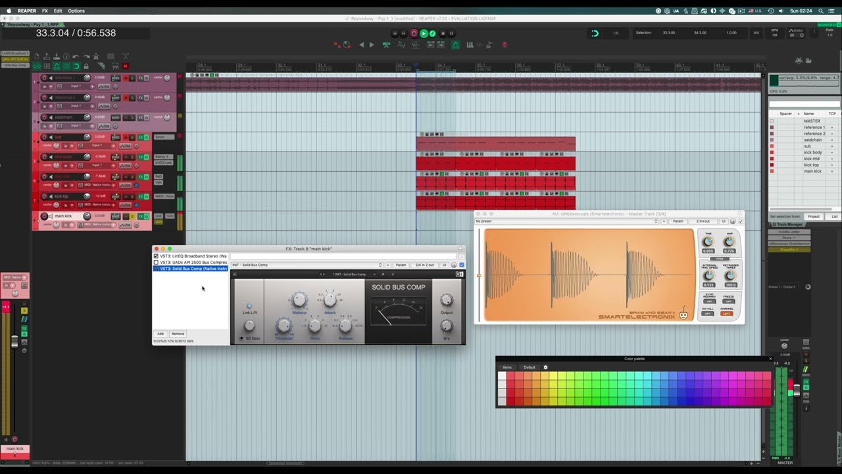Click the transport Play button
The width and height of the screenshot is (842, 474).
click(x=424, y=34)
